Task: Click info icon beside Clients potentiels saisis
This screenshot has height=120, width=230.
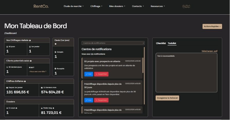Action: [31, 61]
